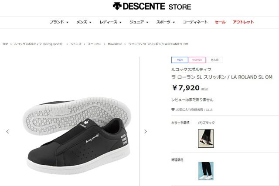Click the Descente Store logo
The width and height of the screenshot is (279, 186).
coord(152,7)
